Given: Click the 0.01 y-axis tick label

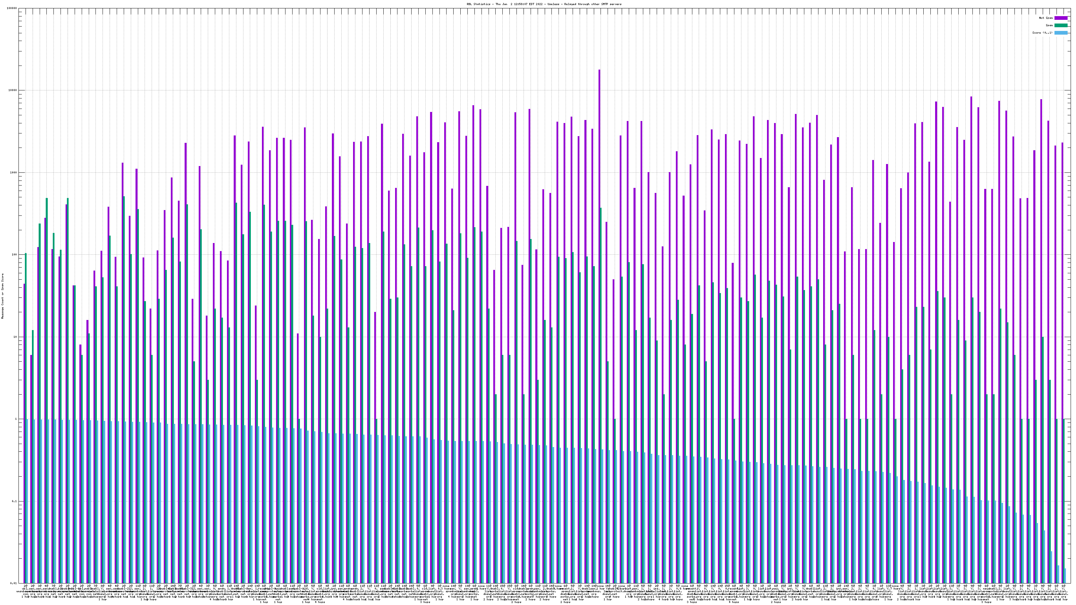Looking at the screenshot, I should (x=14, y=583).
